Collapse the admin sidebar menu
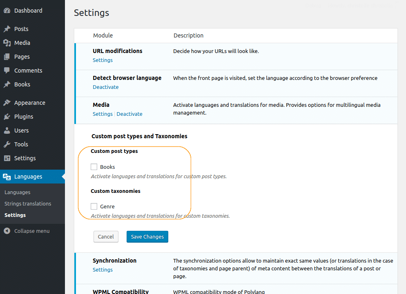 point(32,231)
